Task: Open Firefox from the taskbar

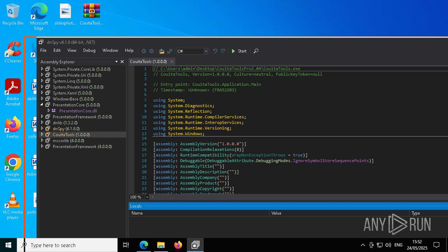Action: coord(178,245)
